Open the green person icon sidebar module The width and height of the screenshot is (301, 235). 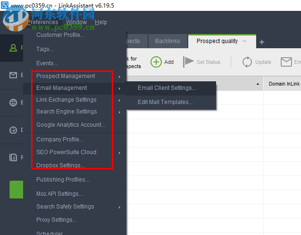tap(13, 48)
